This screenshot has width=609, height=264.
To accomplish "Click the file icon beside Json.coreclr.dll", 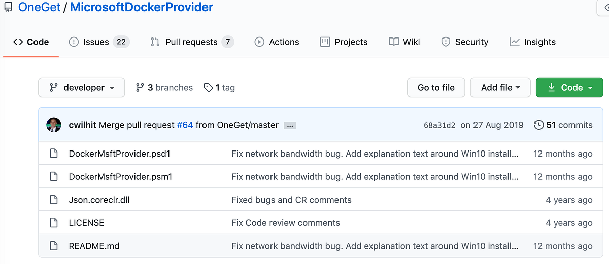I will (x=53, y=200).
